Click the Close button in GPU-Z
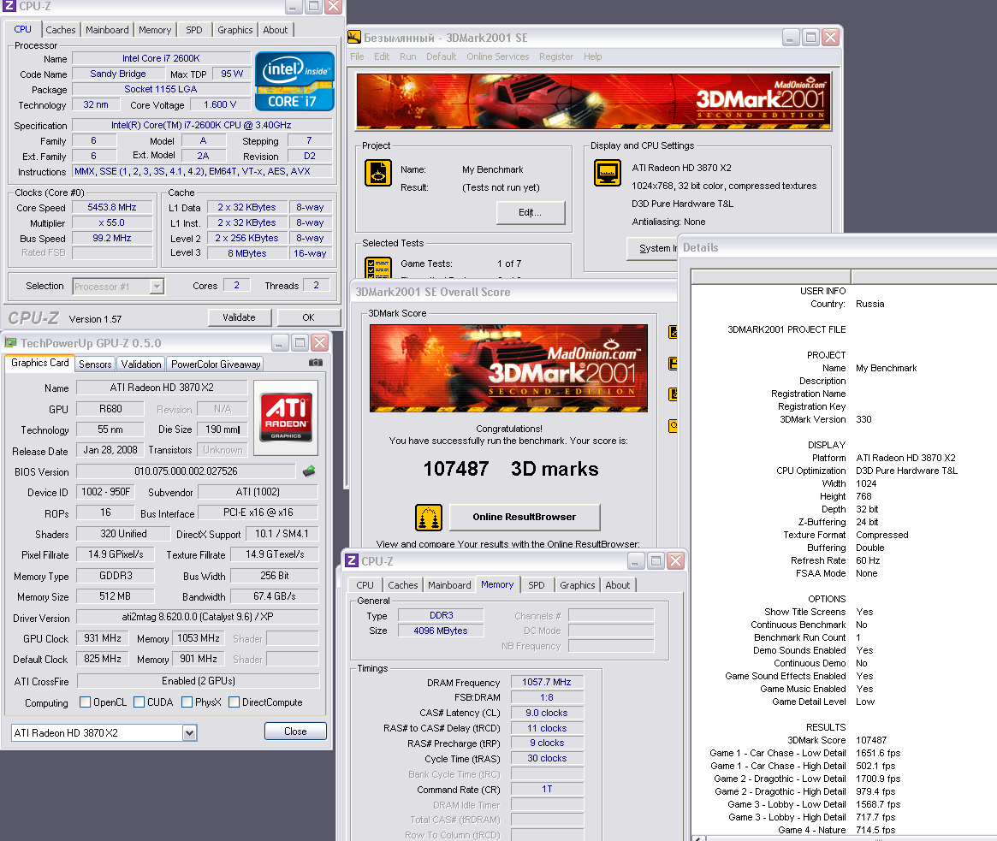Image resolution: width=997 pixels, height=841 pixels. 295,731
